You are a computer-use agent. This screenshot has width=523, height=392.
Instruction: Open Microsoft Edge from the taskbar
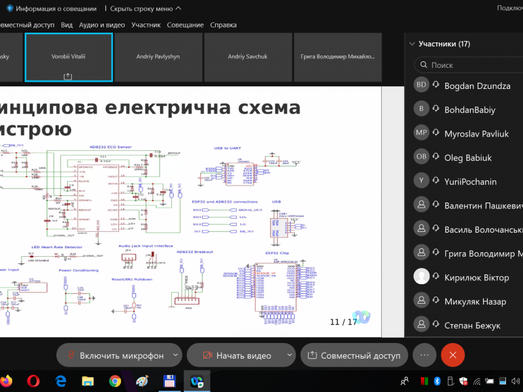coord(61,380)
